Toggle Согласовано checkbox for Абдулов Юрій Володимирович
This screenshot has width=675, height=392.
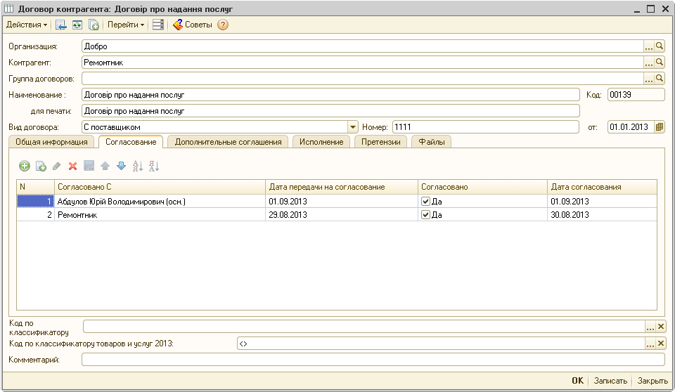(x=425, y=201)
